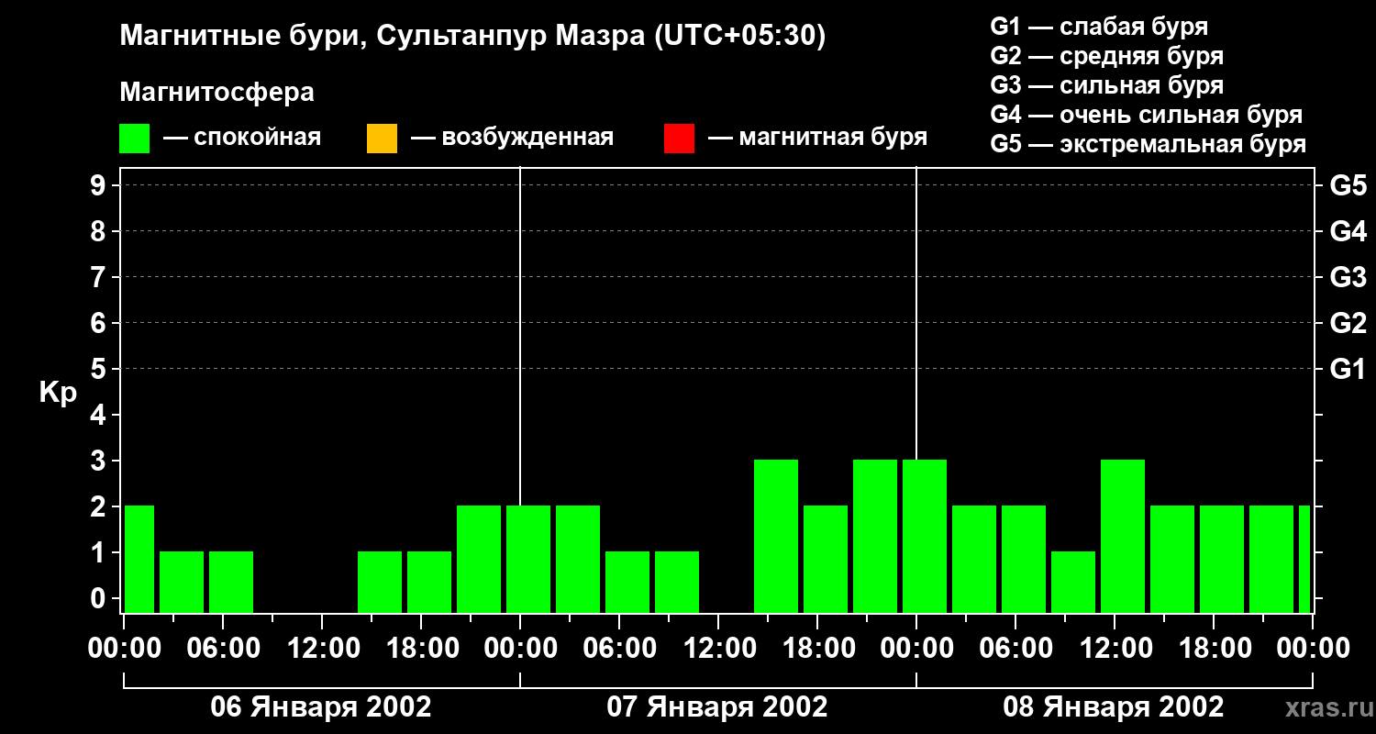Screen dimensions: 1376x734
Task: Click the G5 — экстремальная буря description
Action: (1149, 144)
